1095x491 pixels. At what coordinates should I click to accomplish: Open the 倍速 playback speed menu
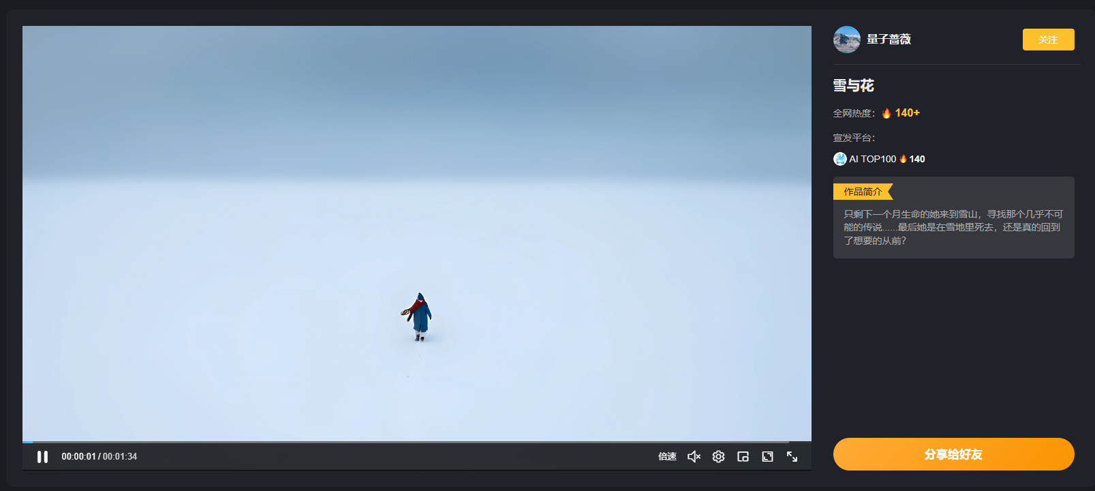(667, 457)
